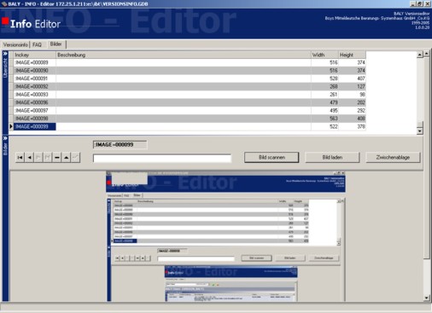
Task: Click width value 528 in row 000091
Action: pyautogui.click(x=334, y=78)
